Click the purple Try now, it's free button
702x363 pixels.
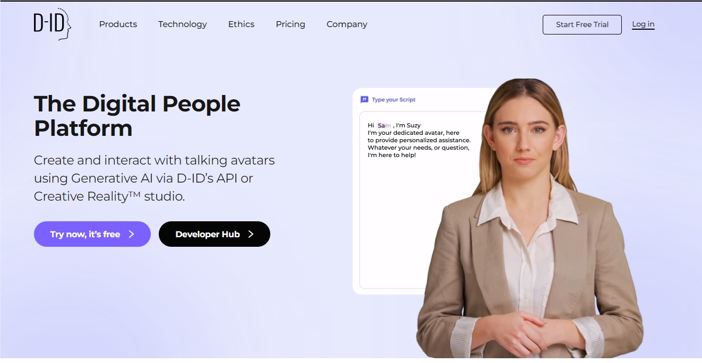pyautogui.click(x=92, y=234)
